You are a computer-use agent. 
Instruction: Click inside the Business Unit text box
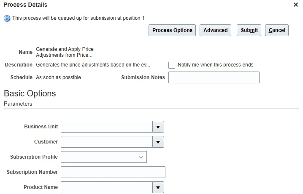pos(106,127)
